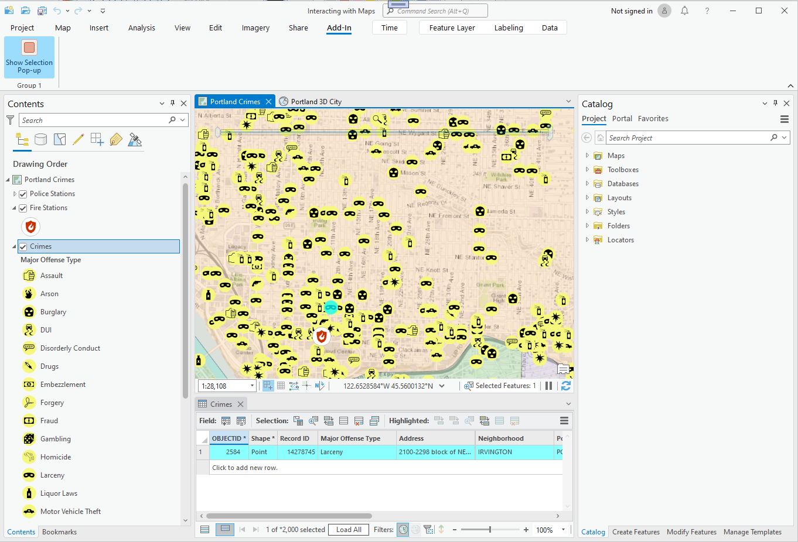Disable the Crimes layer visibility
Screen dimensions: 798x542
click(x=22, y=246)
